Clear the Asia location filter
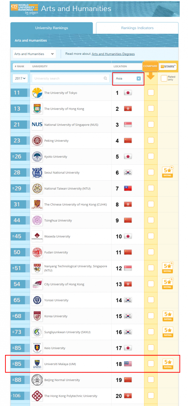The width and height of the screenshot is (188, 406). 139,78
